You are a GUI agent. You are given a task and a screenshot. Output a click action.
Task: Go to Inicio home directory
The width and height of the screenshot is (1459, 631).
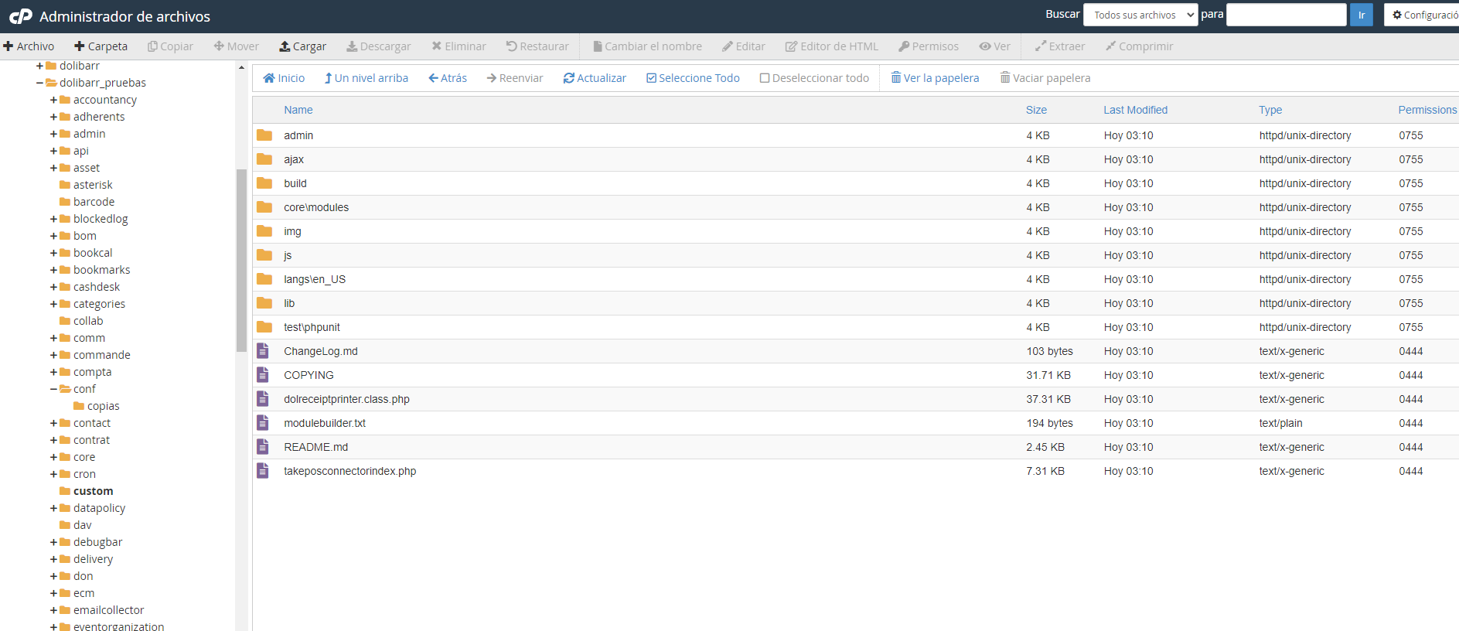[284, 78]
